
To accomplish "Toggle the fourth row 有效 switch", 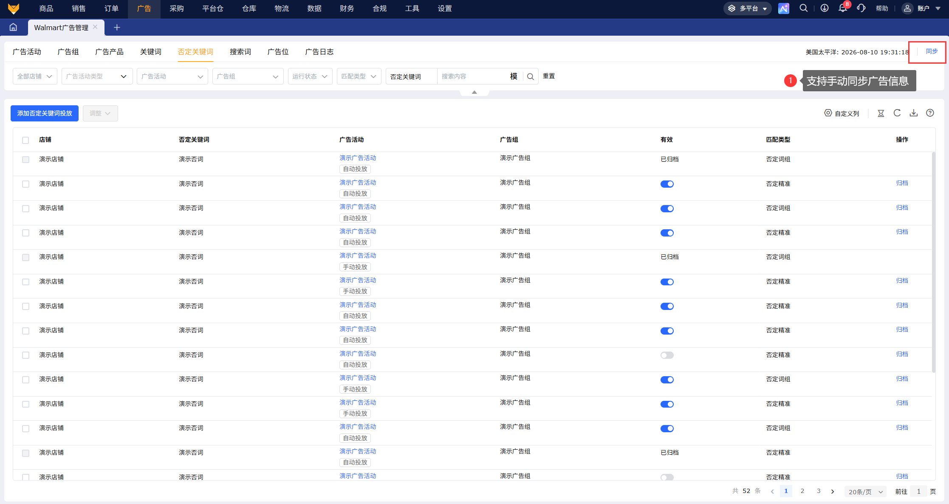I will click(x=667, y=233).
